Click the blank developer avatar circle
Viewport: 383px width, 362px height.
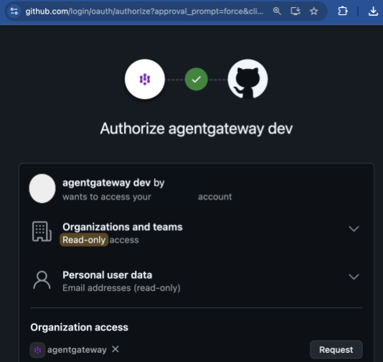click(42, 189)
